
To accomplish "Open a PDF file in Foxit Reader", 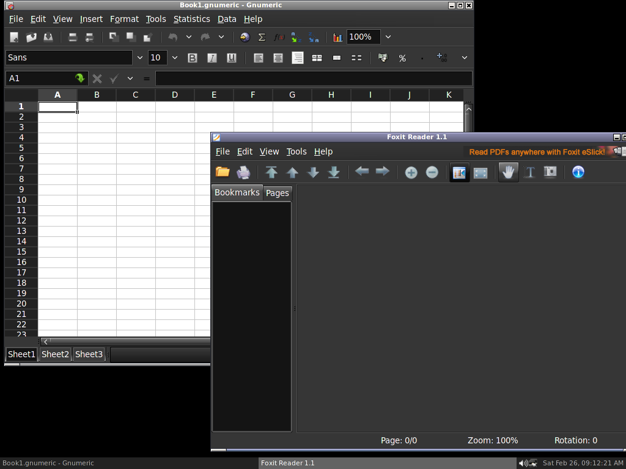I will 223,172.
